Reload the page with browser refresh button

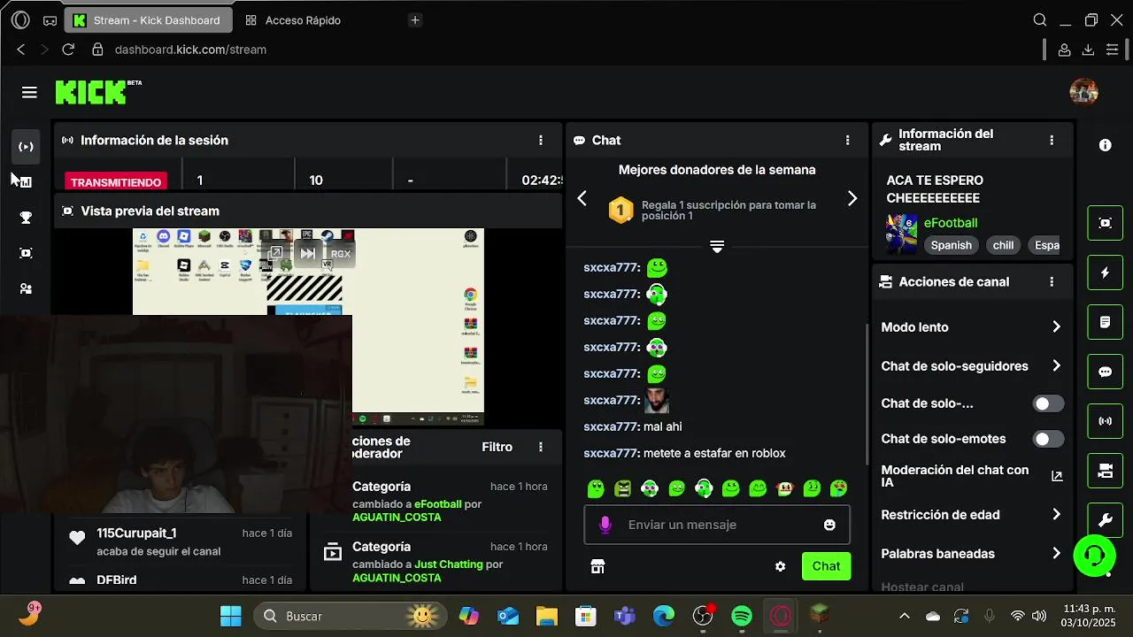[x=68, y=50]
